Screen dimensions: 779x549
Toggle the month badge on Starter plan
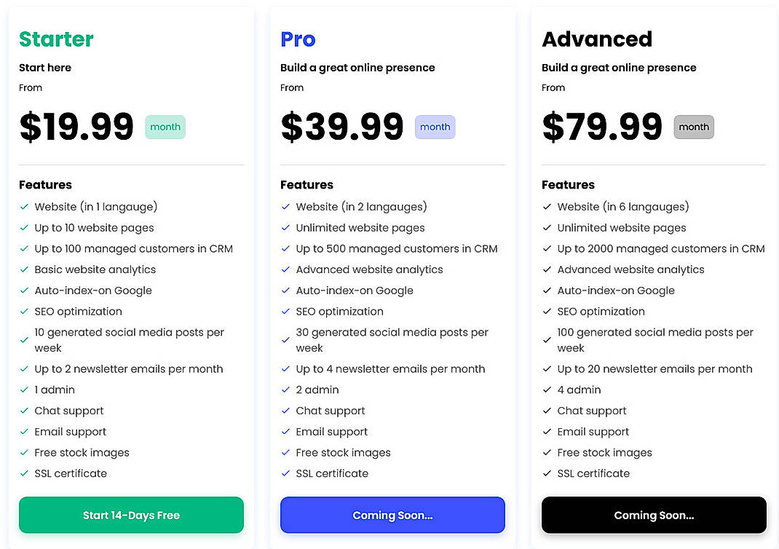coord(165,127)
